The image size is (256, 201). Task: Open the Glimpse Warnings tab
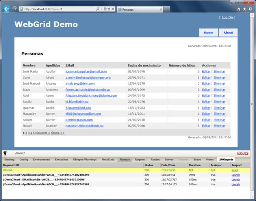pyautogui.click(x=85, y=160)
